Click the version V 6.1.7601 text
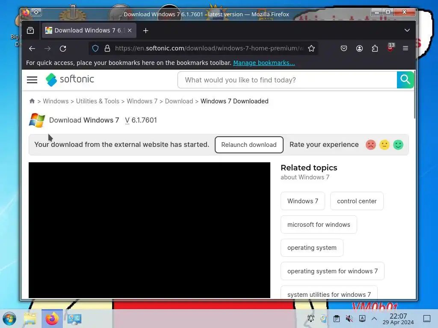Viewport: 438px width, 328px height. [141, 120]
